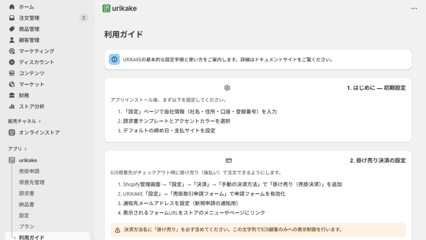Open the ディスカウント badge icon
Viewport: 426px width, 240px height.
pos(12,62)
